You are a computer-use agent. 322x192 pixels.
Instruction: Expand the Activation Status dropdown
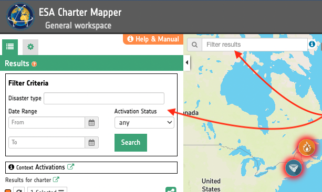tap(144, 123)
